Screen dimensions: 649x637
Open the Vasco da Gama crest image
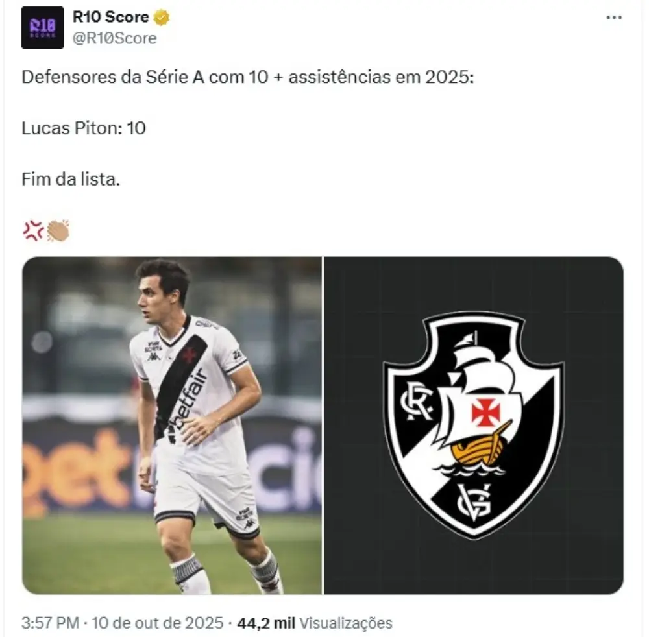pos(473,425)
